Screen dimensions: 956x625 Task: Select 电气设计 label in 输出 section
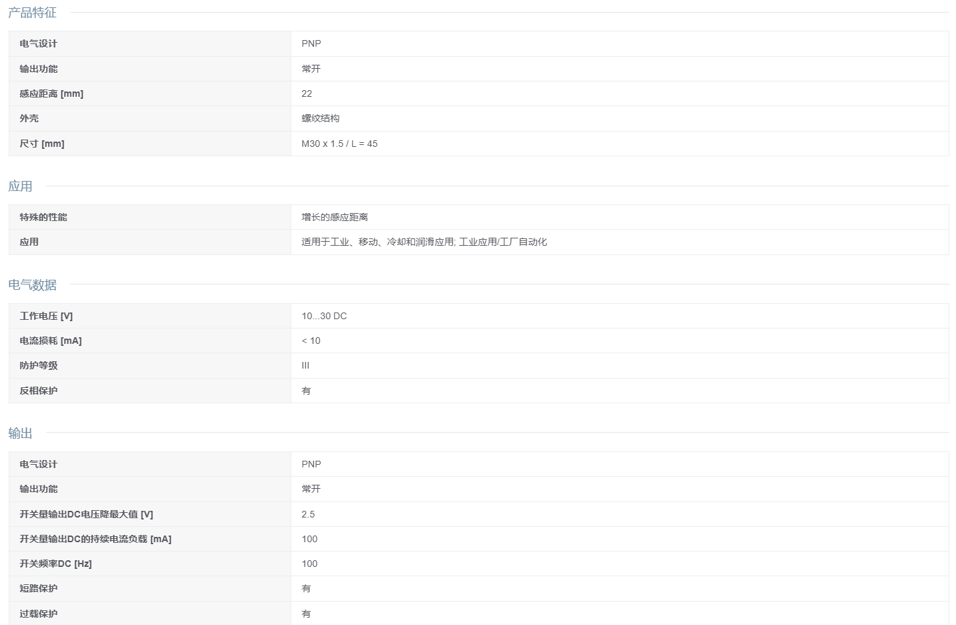(39, 464)
